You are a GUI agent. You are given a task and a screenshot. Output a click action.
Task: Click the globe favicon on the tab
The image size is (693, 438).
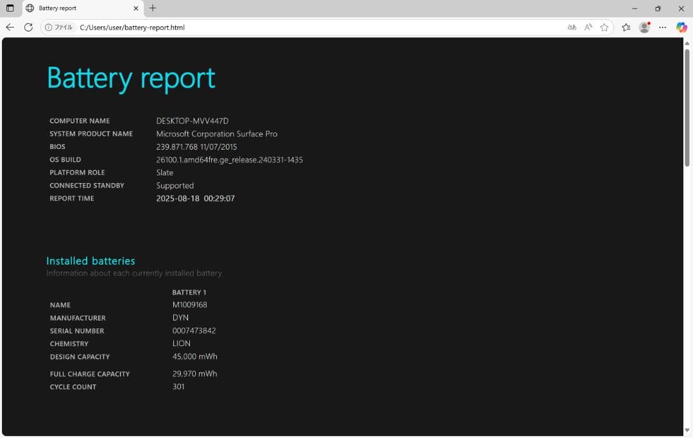point(30,8)
